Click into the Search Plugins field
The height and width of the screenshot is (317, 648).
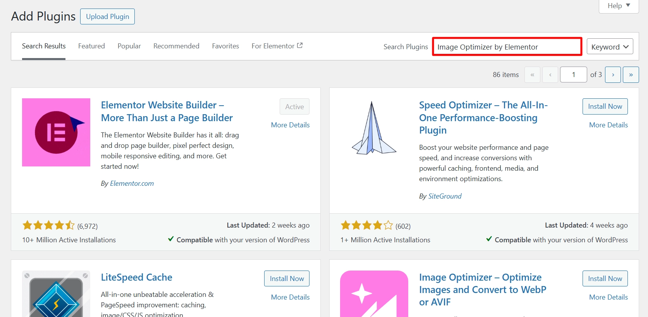click(x=507, y=46)
